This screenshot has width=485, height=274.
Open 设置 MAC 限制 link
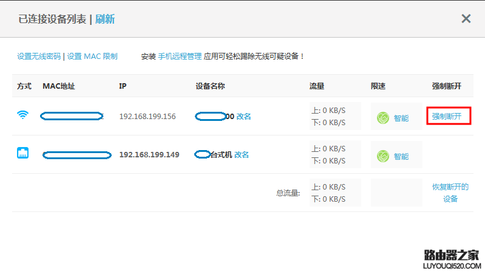point(92,57)
